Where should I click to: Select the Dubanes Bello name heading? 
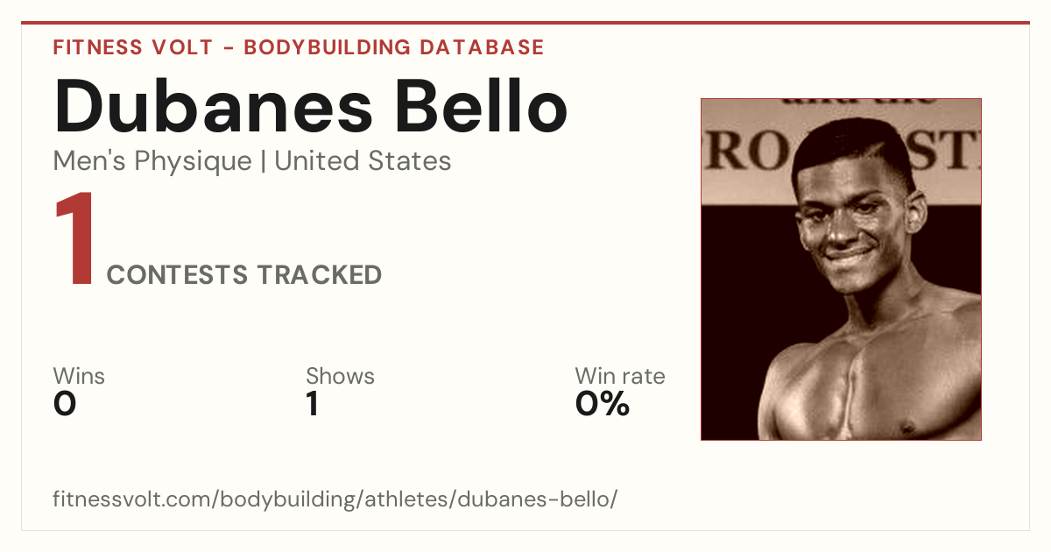[x=311, y=106]
